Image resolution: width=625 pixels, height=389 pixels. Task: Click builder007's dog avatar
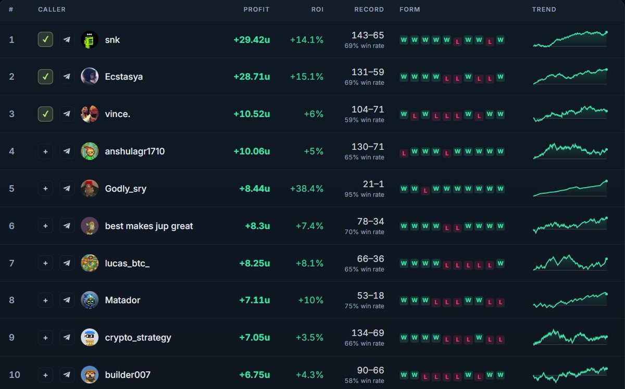coord(90,374)
